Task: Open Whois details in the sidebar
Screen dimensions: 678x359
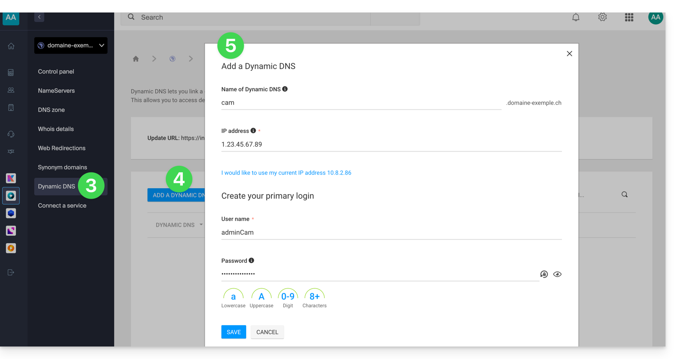Action: point(56,129)
